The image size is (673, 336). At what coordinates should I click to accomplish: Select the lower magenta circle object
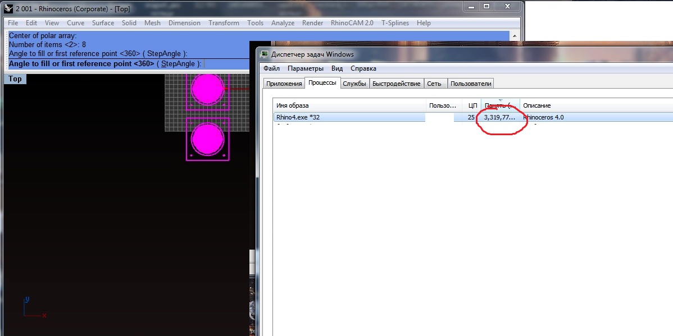(x=207, y=139)
